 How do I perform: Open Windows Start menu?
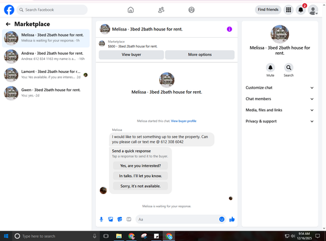tap(6, 236)
